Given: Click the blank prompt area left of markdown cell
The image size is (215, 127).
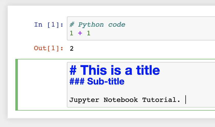Looking at the screenshot, I should tap(42, 85).
